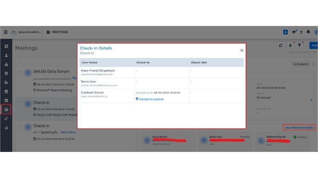This screenshot has height=178, width=318.
Task: Open the Deals money bag sidebar icon
Action: (x=6, y=64)
